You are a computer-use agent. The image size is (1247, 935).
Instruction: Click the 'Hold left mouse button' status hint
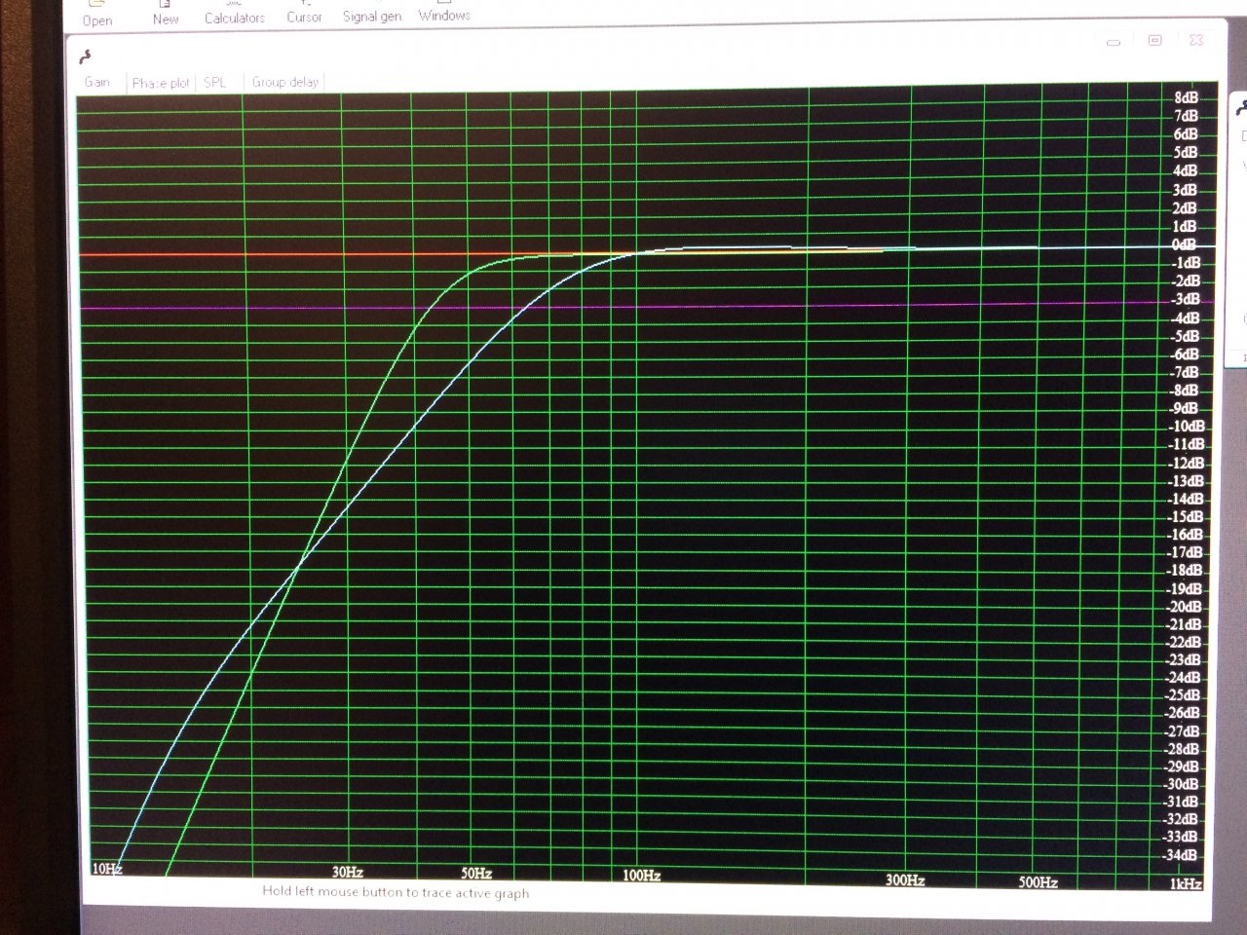pos(396,892)
